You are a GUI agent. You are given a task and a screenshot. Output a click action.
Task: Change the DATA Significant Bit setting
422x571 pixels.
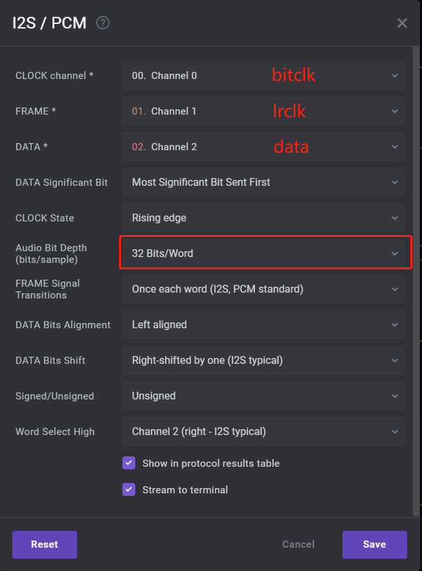(x=263, y=183)
